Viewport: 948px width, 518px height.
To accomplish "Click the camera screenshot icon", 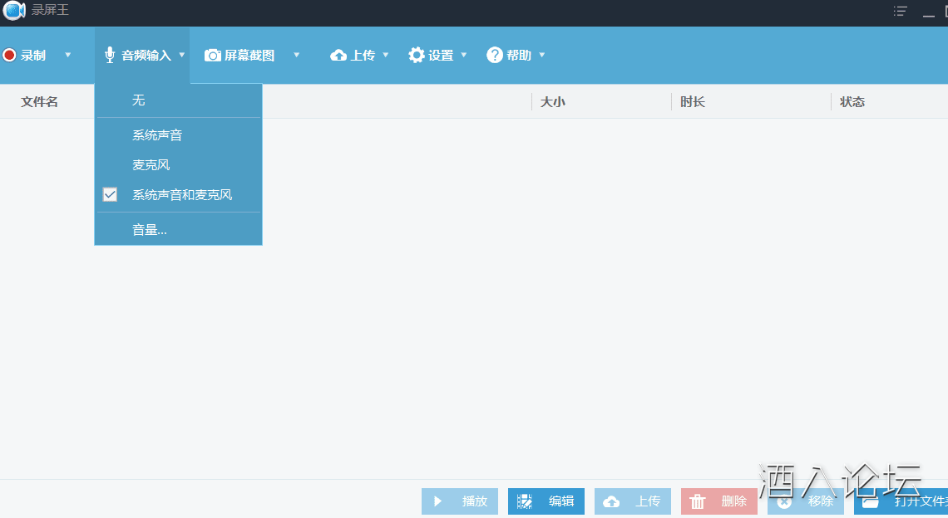I will click(213, 56).
